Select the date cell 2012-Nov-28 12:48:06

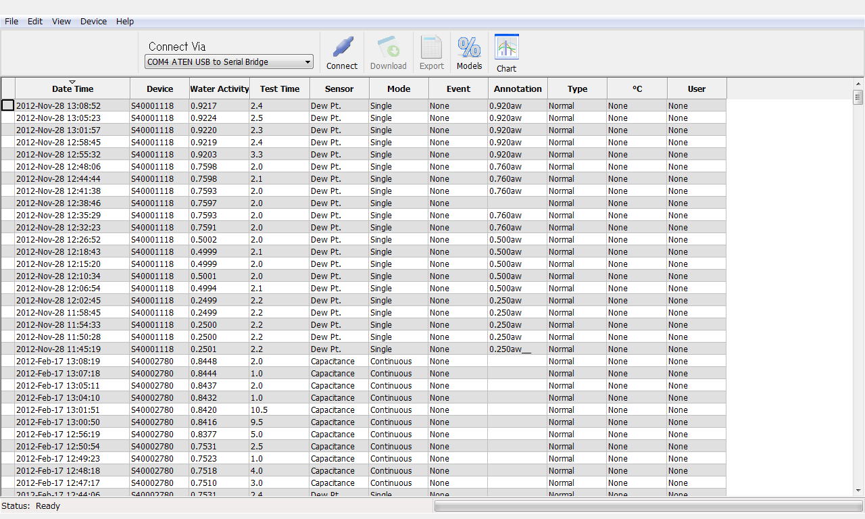[x=72, y=167]
